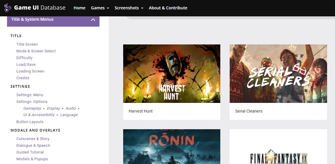Filter by Gameplay settings
The image size is (335, 164).
(32, 108)
